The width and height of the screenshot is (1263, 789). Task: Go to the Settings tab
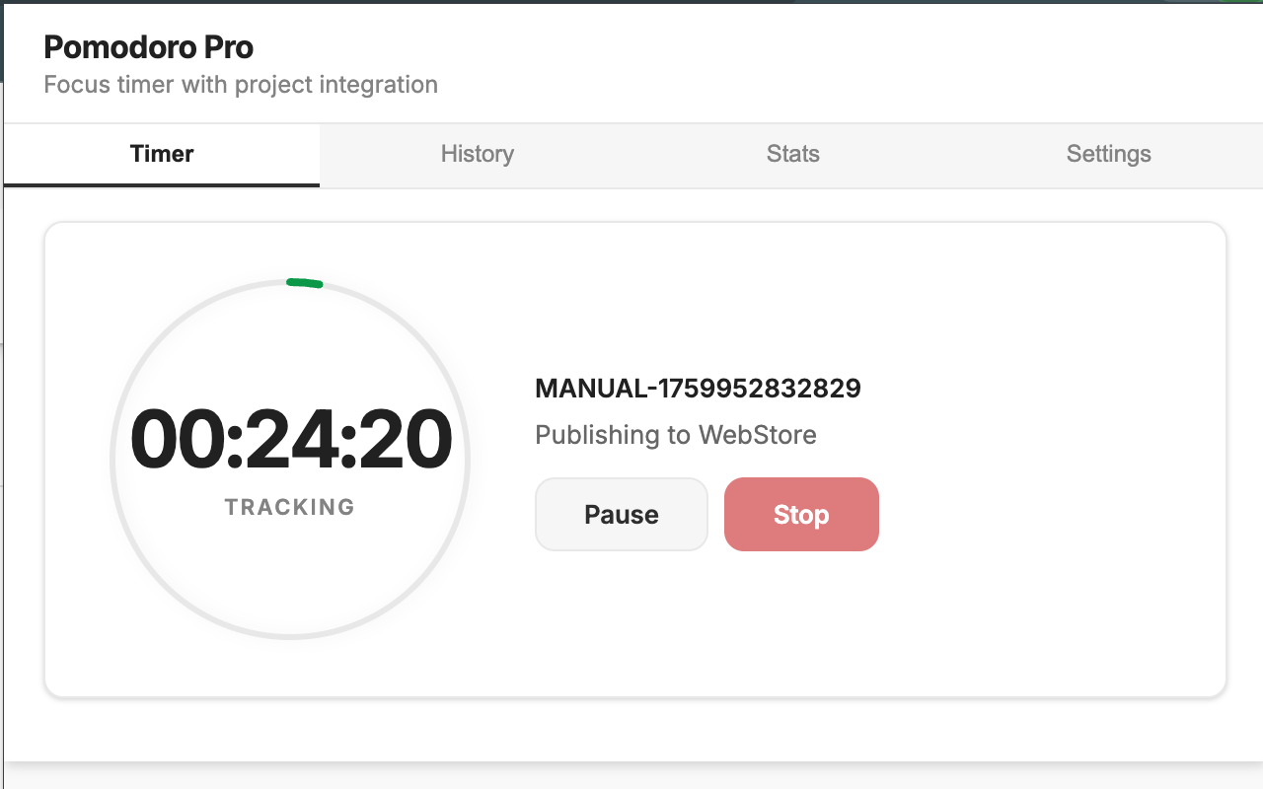[1108, 154]
